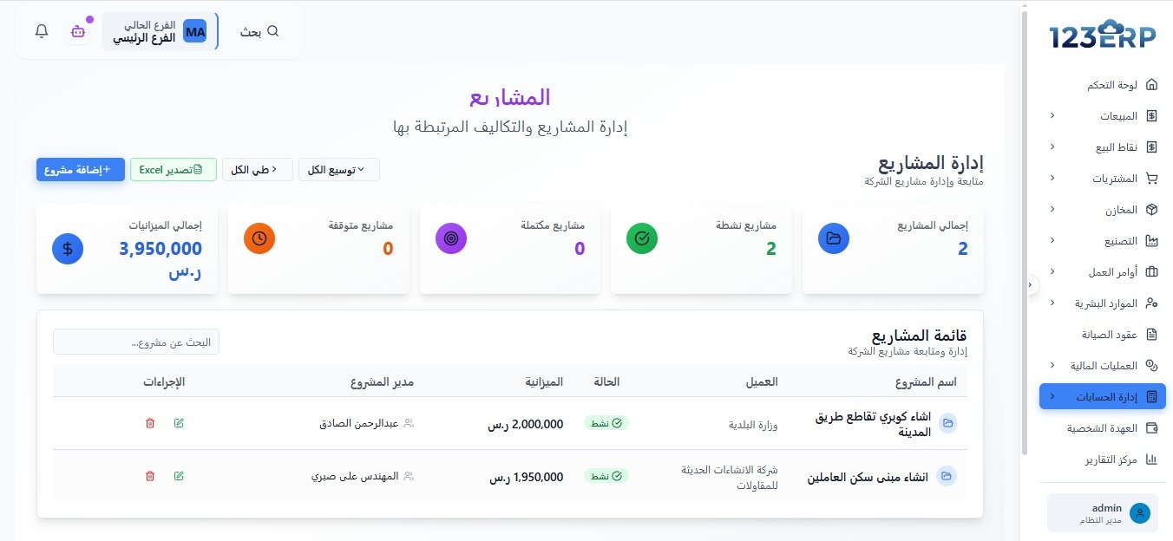Open the توسيع الكل dropdown
The width and height of the screenshot is (1173, 541).
[x=339, y=169]
